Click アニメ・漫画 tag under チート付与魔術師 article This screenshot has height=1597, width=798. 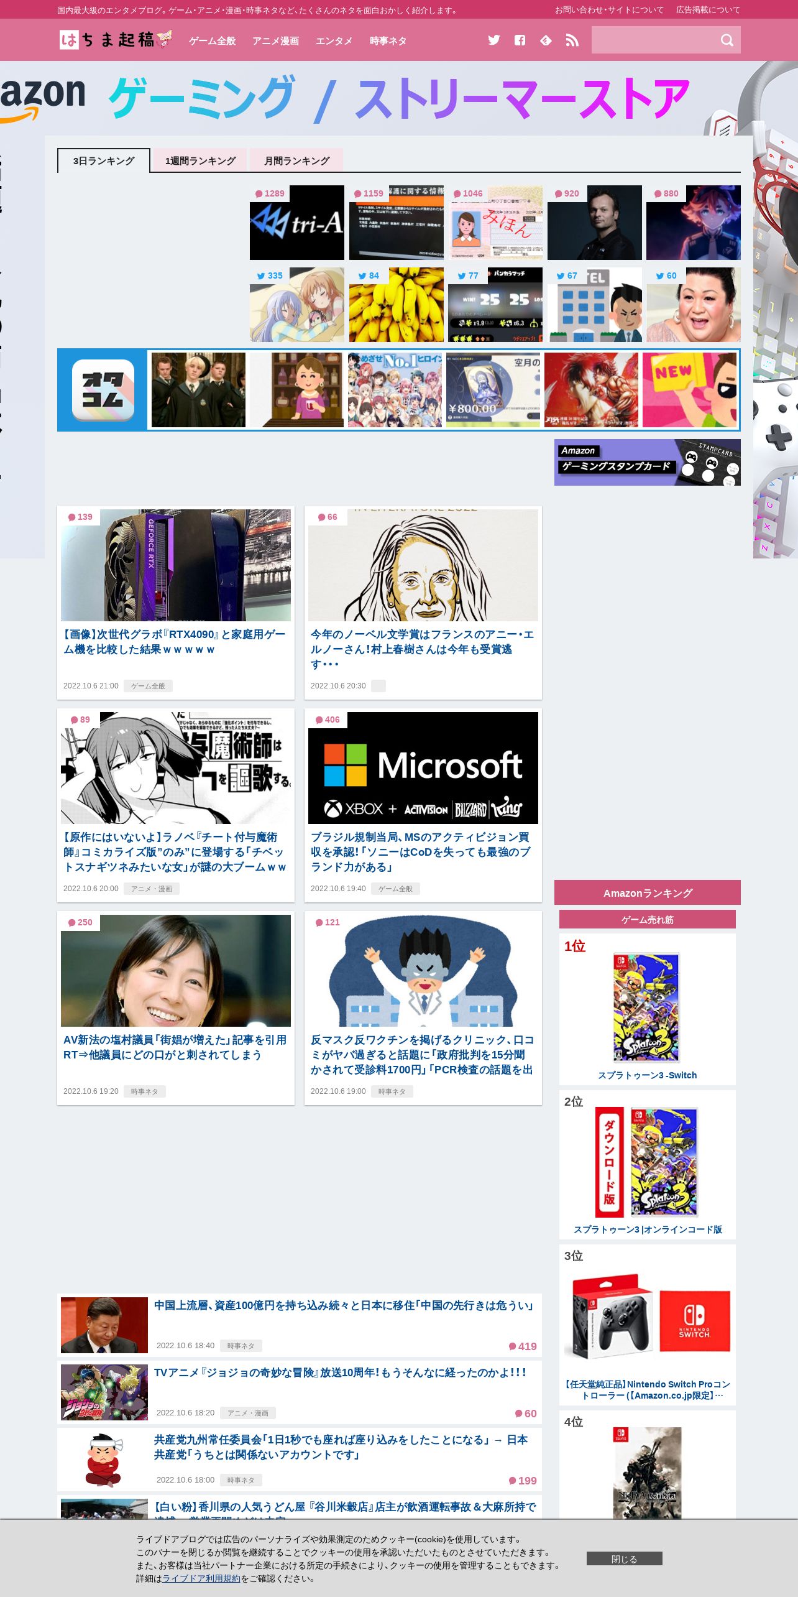pyautogui.click(x=152, y=889)
